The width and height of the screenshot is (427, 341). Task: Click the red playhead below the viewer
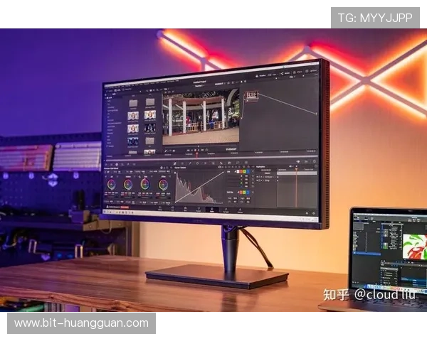(x=196, y=151)
